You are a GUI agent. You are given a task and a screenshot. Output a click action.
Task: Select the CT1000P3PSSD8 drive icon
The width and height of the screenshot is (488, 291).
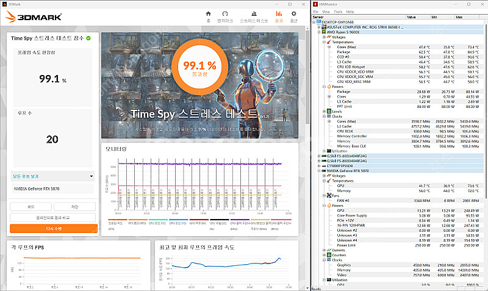point(324,166)
